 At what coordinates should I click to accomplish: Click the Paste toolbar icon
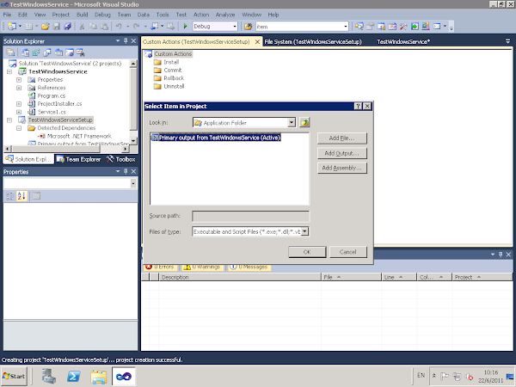(x=104, y=27)
